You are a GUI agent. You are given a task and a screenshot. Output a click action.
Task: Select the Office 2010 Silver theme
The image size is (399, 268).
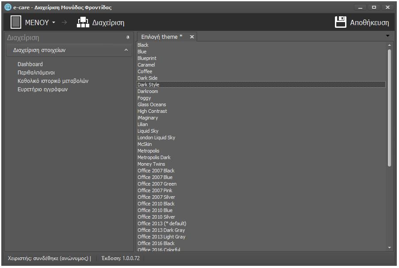261,216
